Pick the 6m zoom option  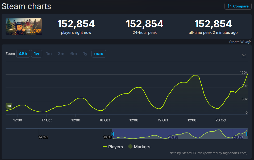pyautogui.click(x=74, y=54)
